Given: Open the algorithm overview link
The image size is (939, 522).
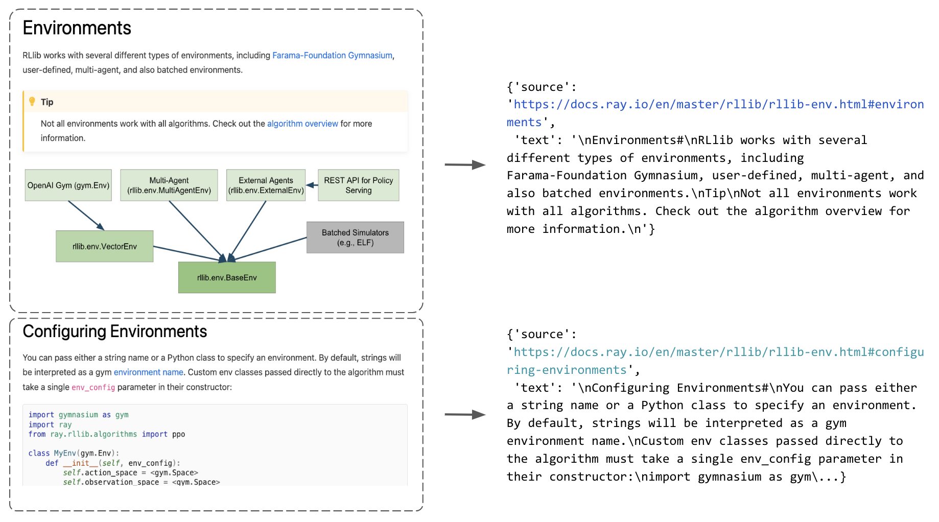Looking at the screenshot, I should pos(302,124).
